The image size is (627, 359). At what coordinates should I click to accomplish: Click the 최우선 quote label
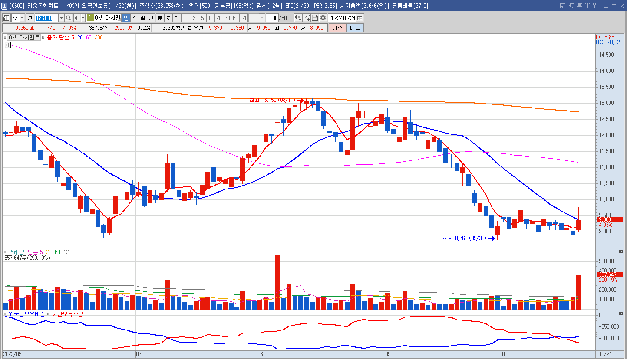197,28
